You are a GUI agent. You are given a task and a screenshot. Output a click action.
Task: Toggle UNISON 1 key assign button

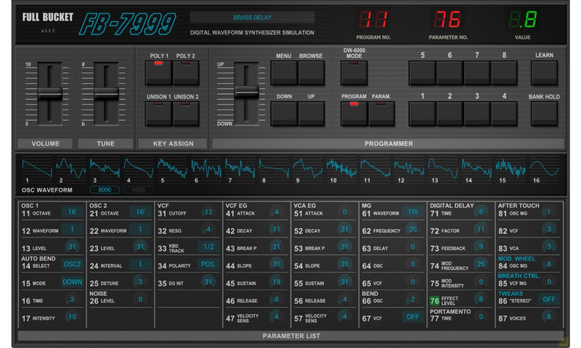159,114
